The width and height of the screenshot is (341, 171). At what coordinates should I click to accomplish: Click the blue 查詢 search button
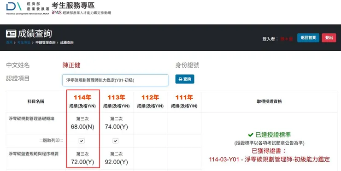[x=185, y=79]
